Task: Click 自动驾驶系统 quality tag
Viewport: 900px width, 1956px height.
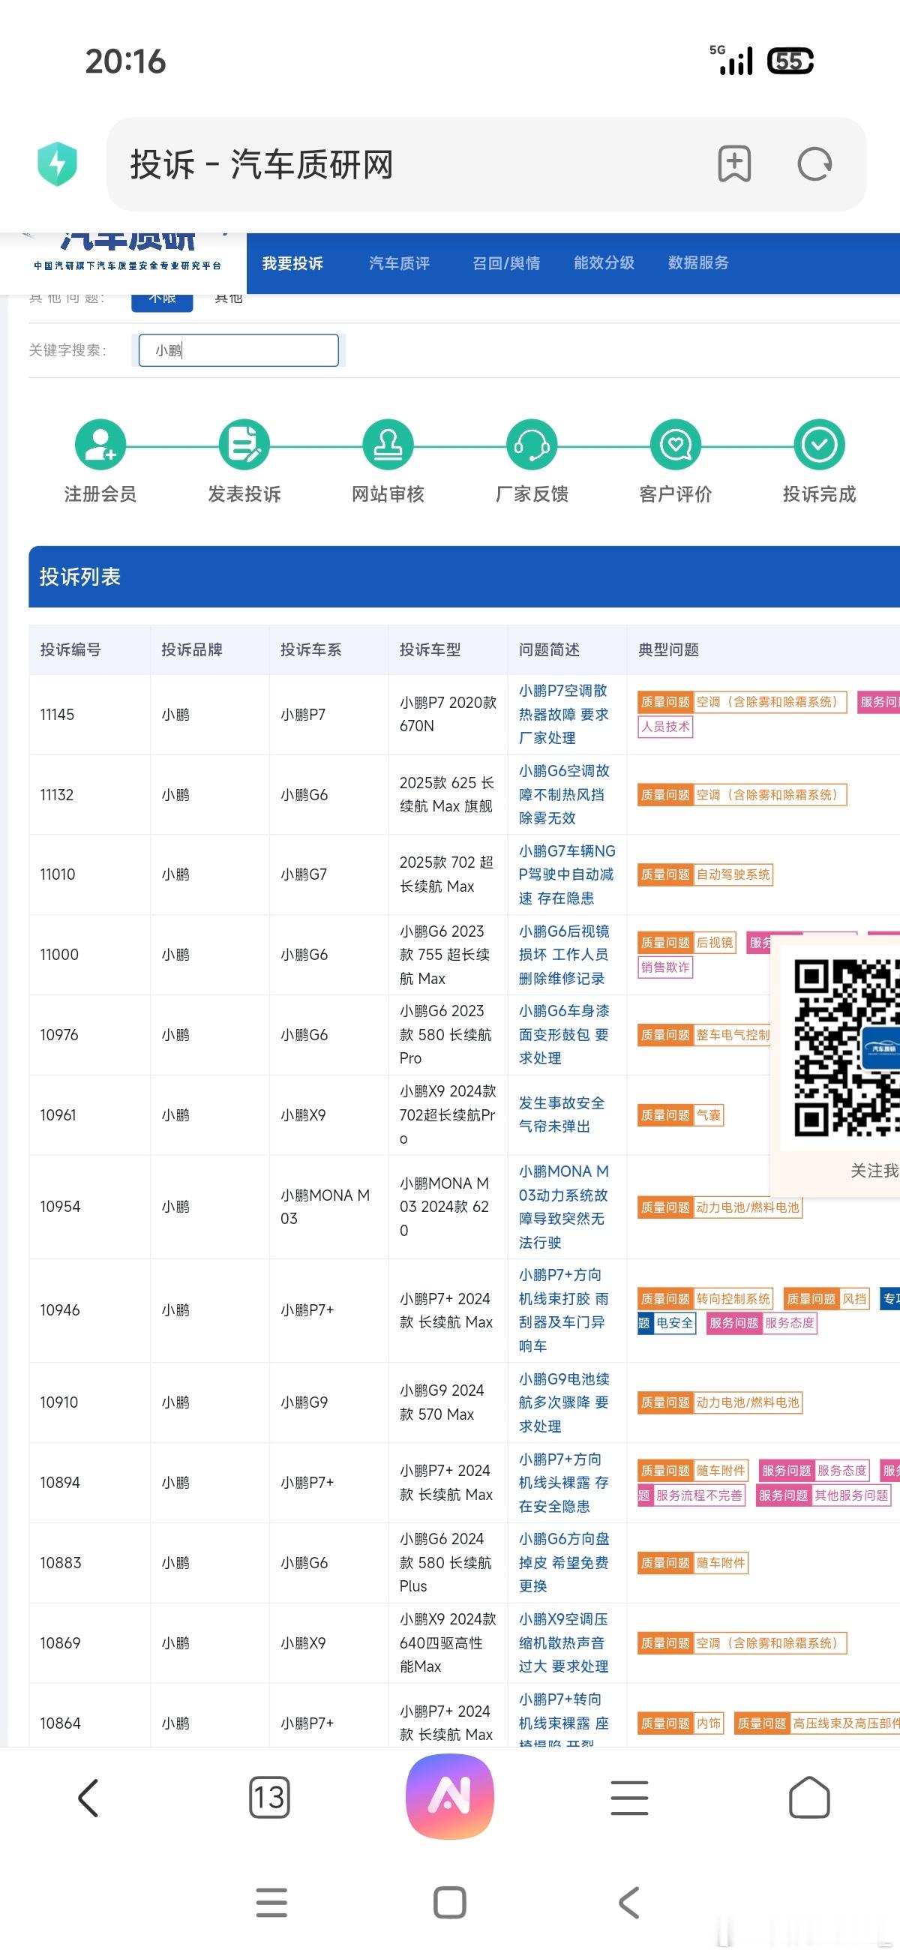Action: (733, 874)
